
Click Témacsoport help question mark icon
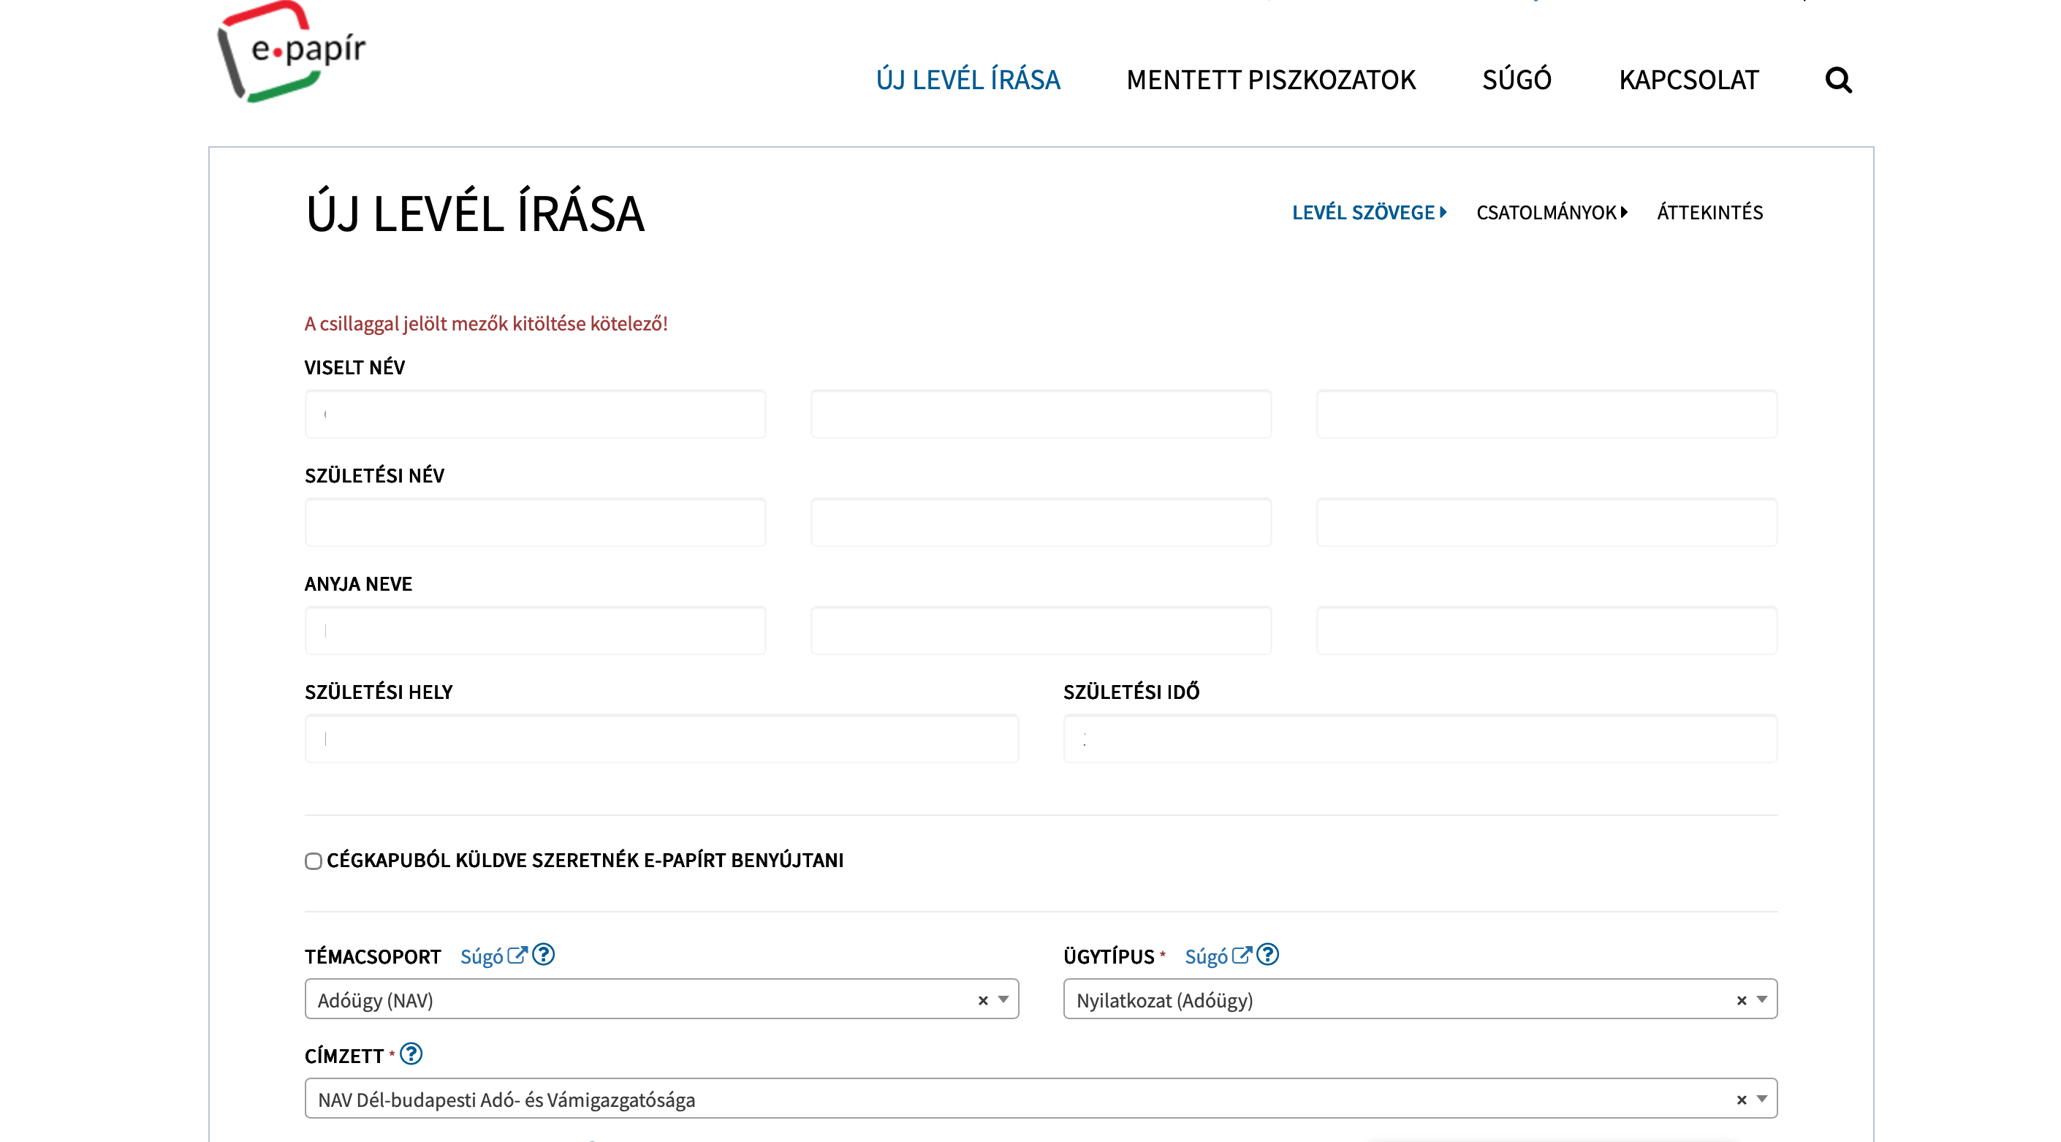click(x=543, y=955)
